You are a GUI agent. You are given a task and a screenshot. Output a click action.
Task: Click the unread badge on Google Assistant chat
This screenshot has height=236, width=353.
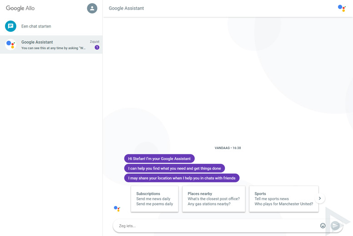[x=97, y=48]
